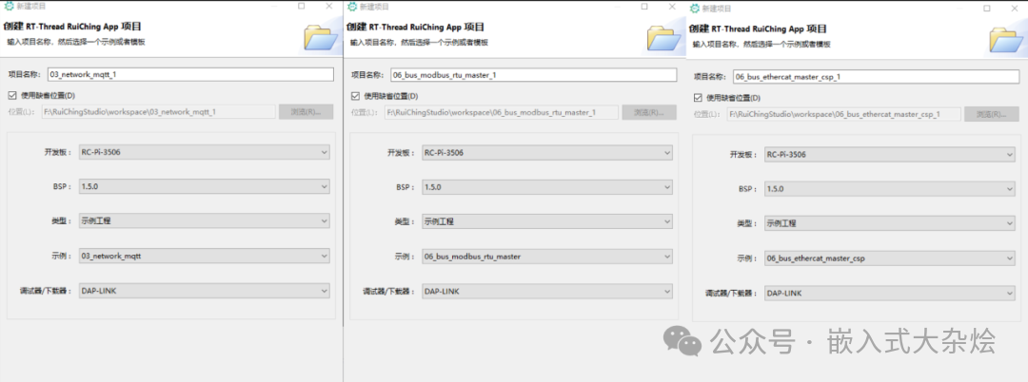Click the folder icon in the ethercat_master_csp window
Image resolution: width=1028 pixels, height=382 pixels.
(1008, 39)
